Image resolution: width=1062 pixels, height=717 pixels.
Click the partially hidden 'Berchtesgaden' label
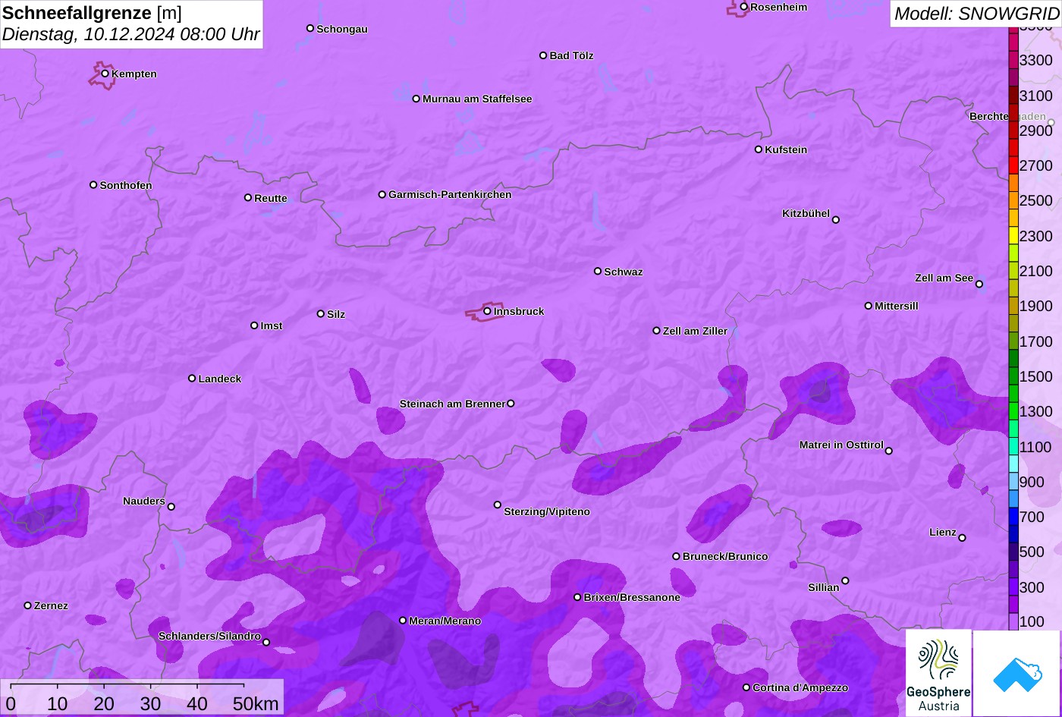point(1007,116)
